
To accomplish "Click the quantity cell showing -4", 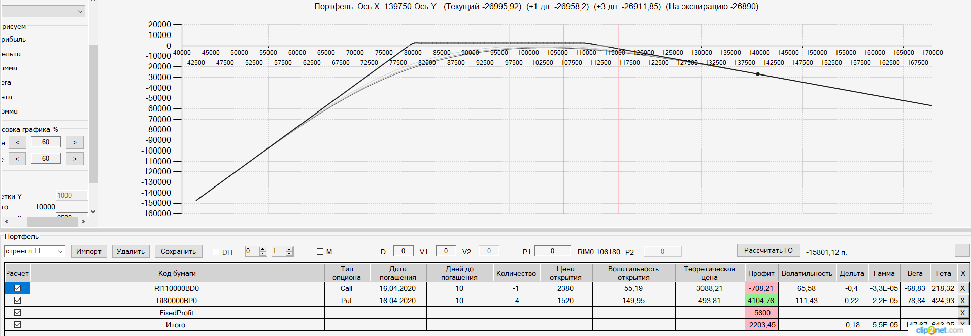I will 516,301.
